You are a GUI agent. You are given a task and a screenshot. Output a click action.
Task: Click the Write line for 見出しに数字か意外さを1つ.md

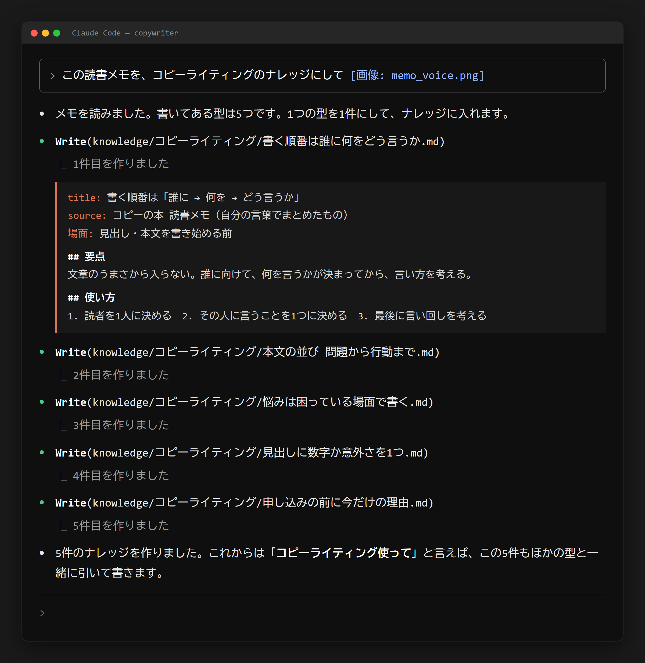(242, 452)
